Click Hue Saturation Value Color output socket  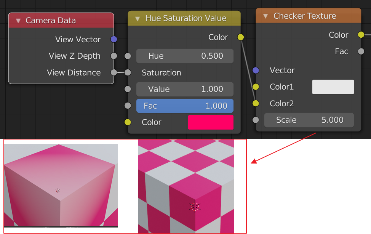pos(241,37)
